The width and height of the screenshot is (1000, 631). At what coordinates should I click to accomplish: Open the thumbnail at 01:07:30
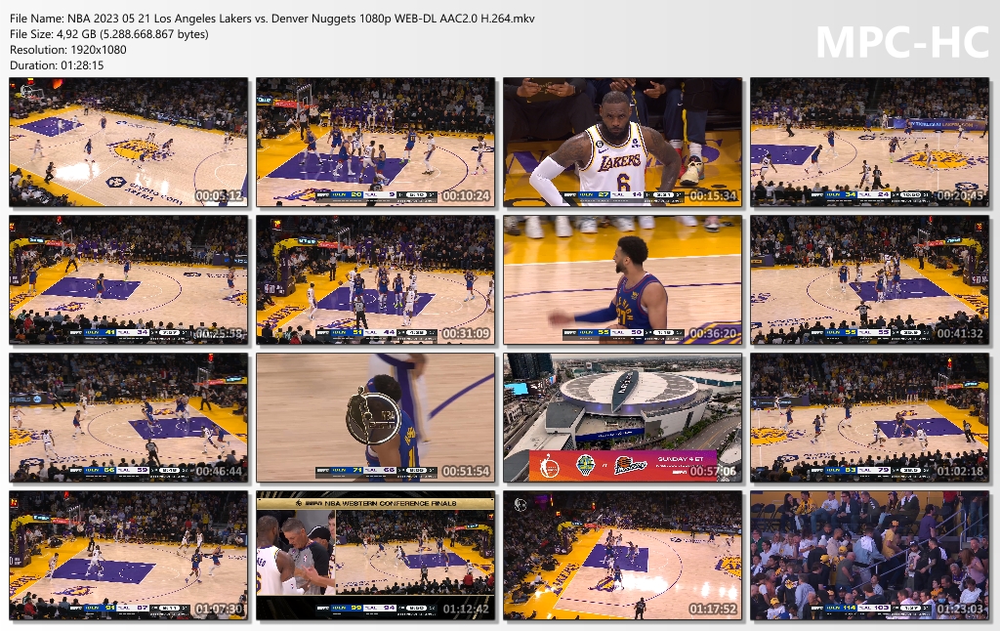(128, 555)
